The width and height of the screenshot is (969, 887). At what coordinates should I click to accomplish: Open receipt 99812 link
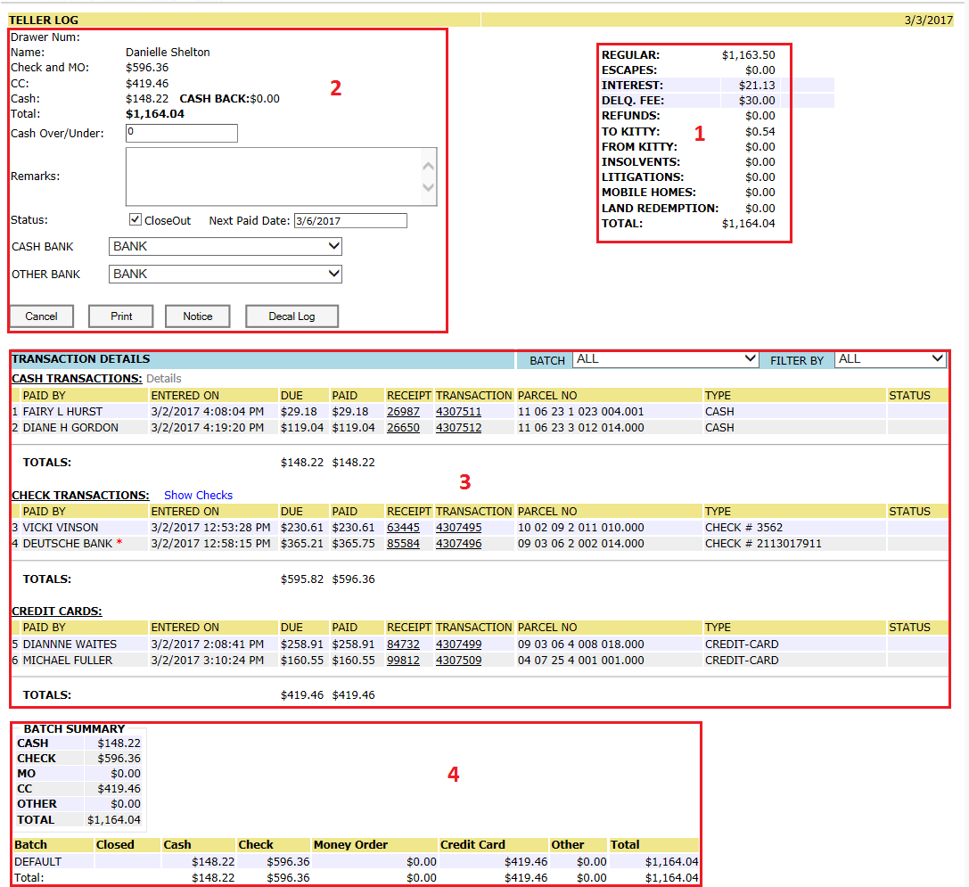[x=403, y=661]
